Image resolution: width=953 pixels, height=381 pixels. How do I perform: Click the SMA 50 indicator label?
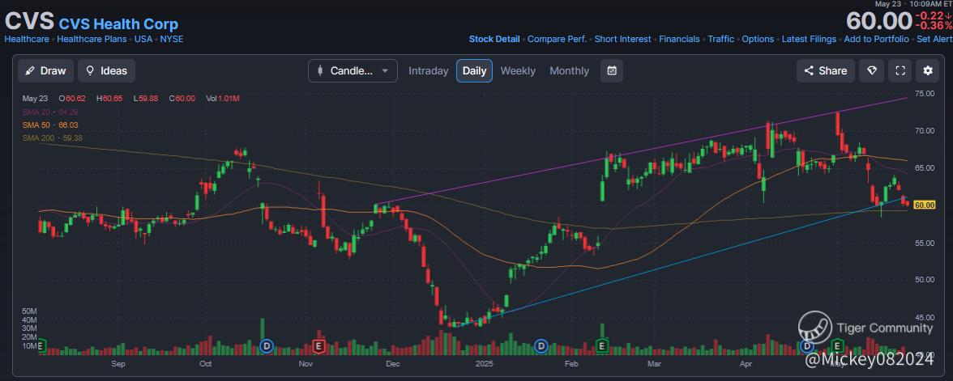point(50,125)
